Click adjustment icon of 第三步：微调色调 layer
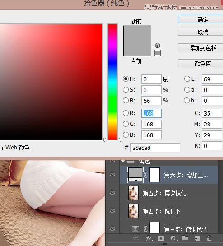Image resolution: width=223 pixels, height=246 pixels. [x=135, y=229]
